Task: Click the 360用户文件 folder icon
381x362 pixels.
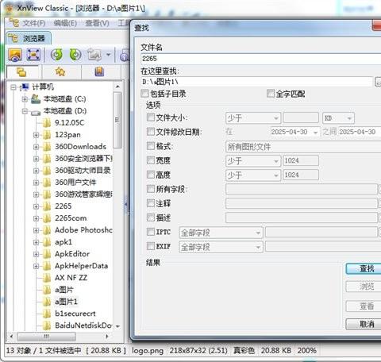Action: pos(47,183)
